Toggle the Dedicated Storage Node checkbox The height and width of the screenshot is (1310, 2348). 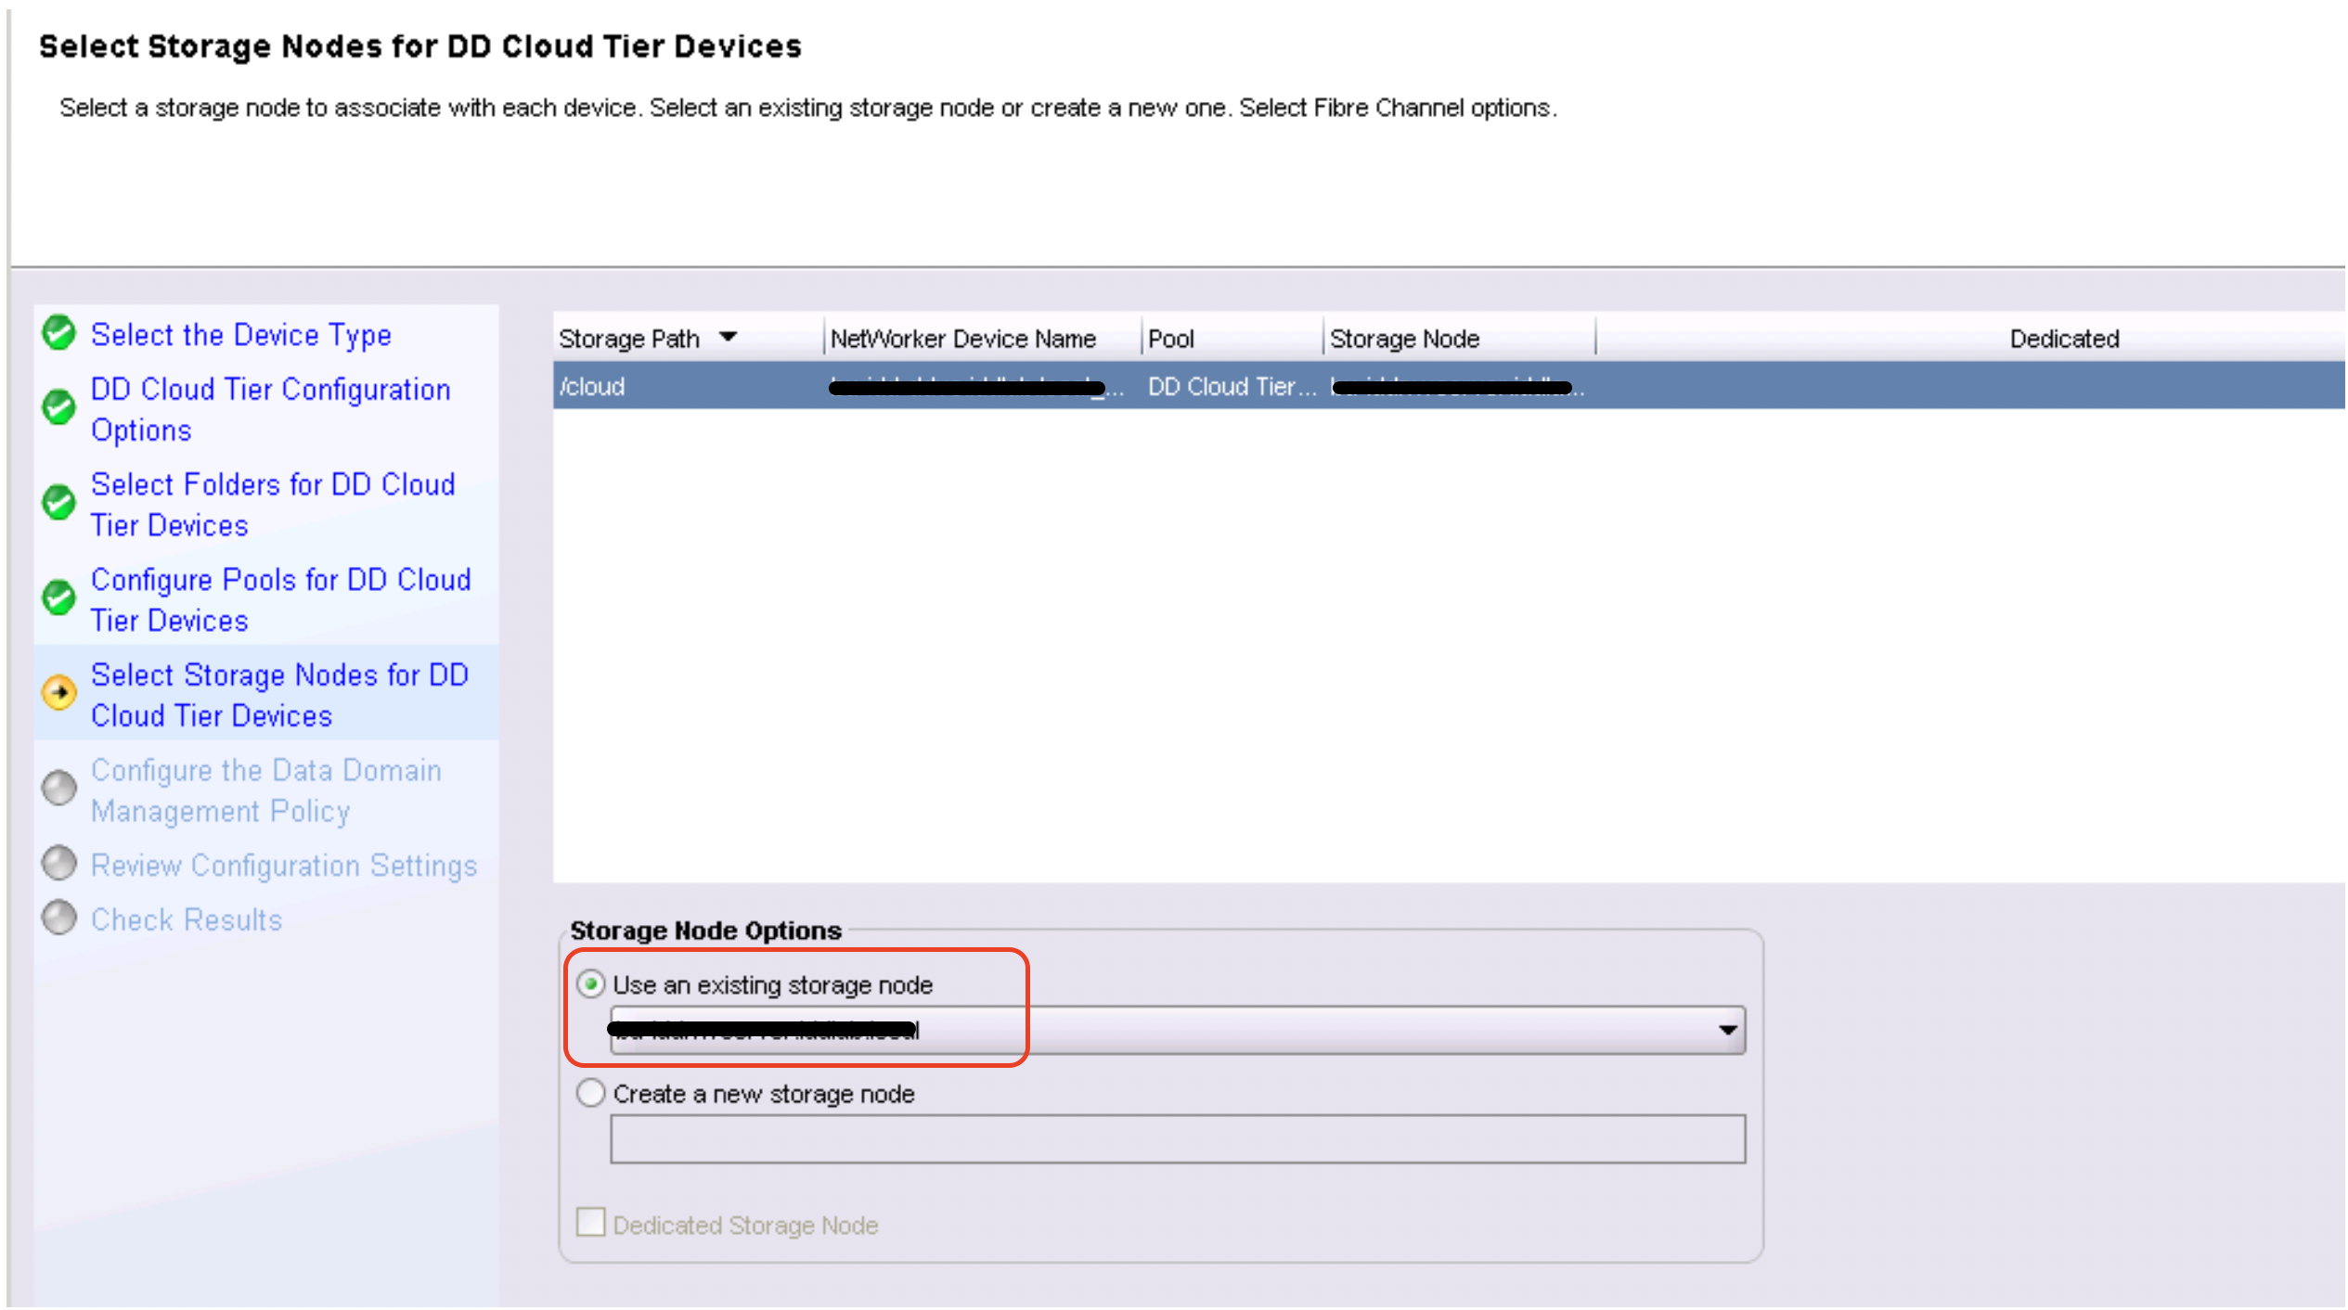pos(591,1223)
